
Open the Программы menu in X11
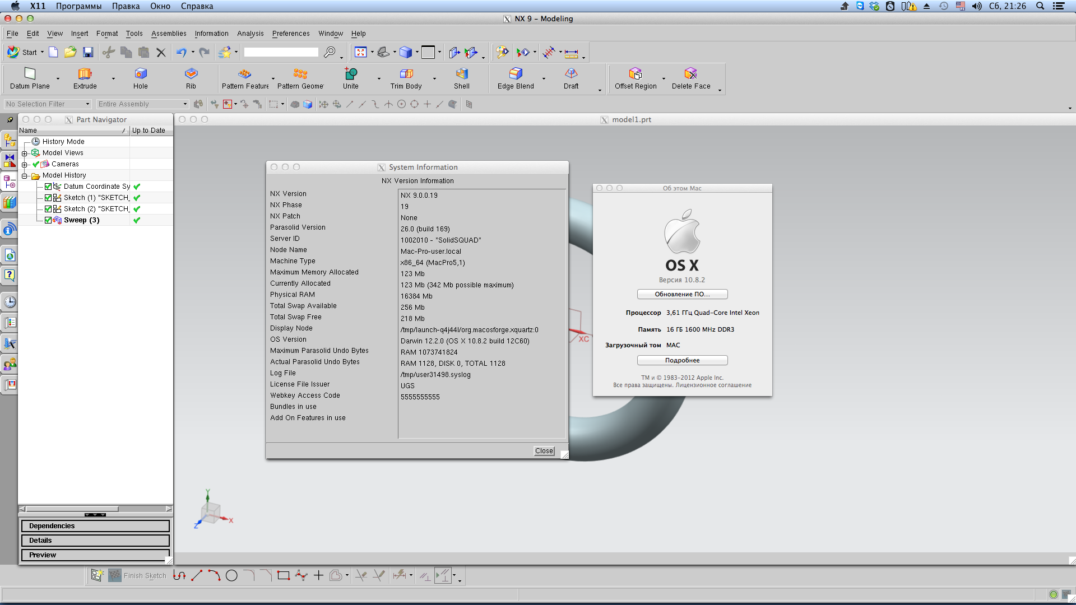(x=78, y=6)
